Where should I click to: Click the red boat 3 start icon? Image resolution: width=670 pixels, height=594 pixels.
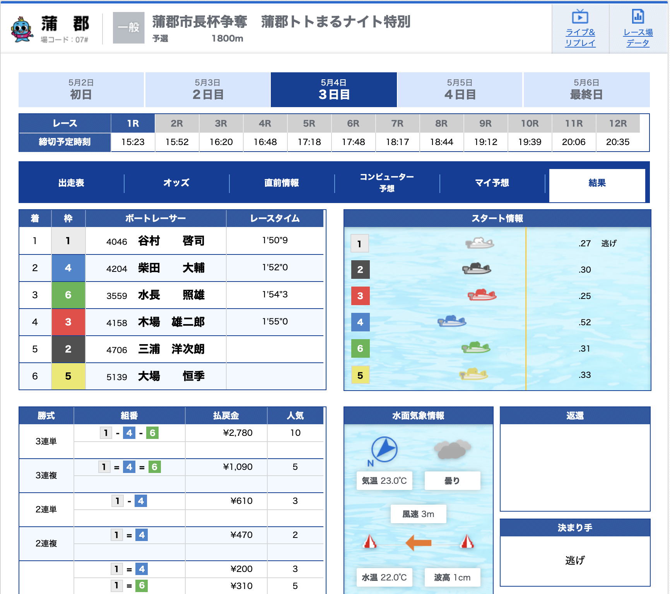coord(482,295)
